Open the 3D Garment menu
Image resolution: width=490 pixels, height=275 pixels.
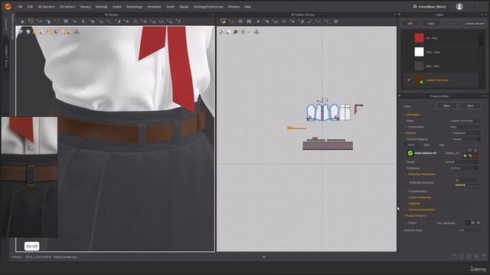coord(46,7)
